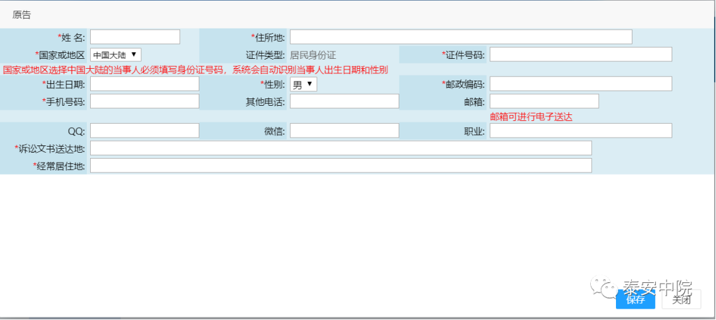Screen dimensions: 716x320
Task: Click the QQ input field
Action: point(145,130)
